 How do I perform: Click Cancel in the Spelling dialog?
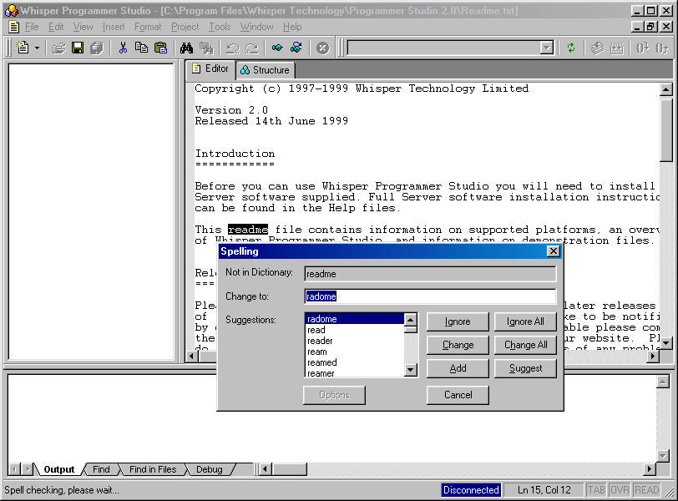[x=458, y=395]
